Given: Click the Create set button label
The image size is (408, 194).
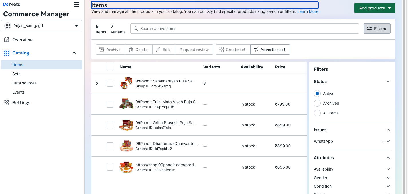Looking at the screenshot, I should pos(236,50).
